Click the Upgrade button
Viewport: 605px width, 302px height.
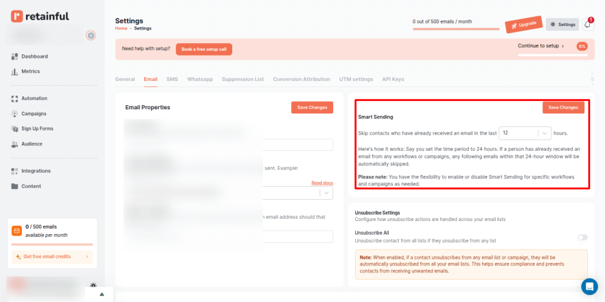click(x=524, y=24)
